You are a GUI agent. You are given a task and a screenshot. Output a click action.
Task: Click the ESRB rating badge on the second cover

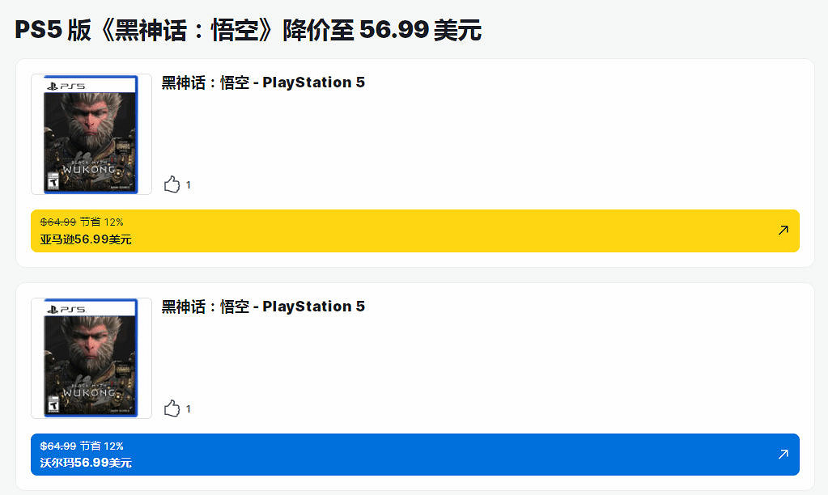pyautogui.click(x=53, y=404)
